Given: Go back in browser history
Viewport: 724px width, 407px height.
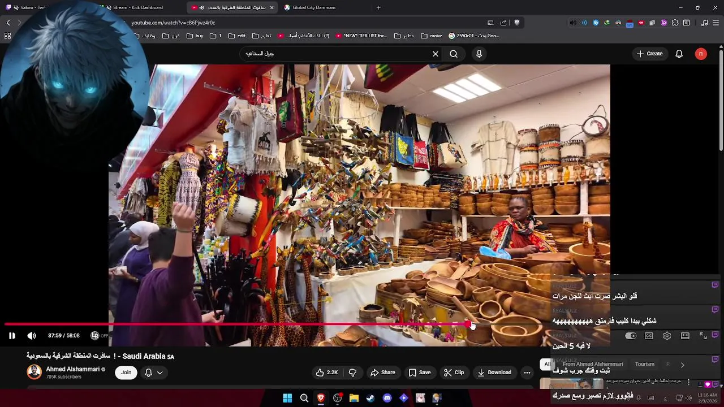Looking at the screenshot, I should coord(8,23).
